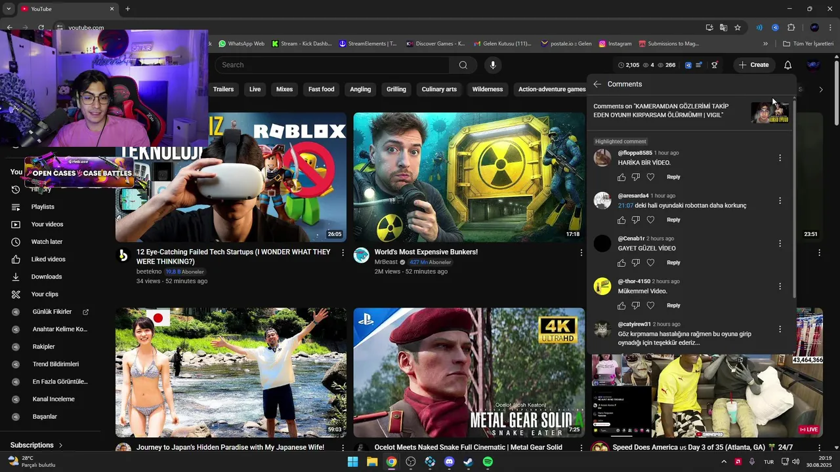The height and width of the screenshot is (472, 840).
Task: Select the Action-adventure games chip
Action: 552,89
